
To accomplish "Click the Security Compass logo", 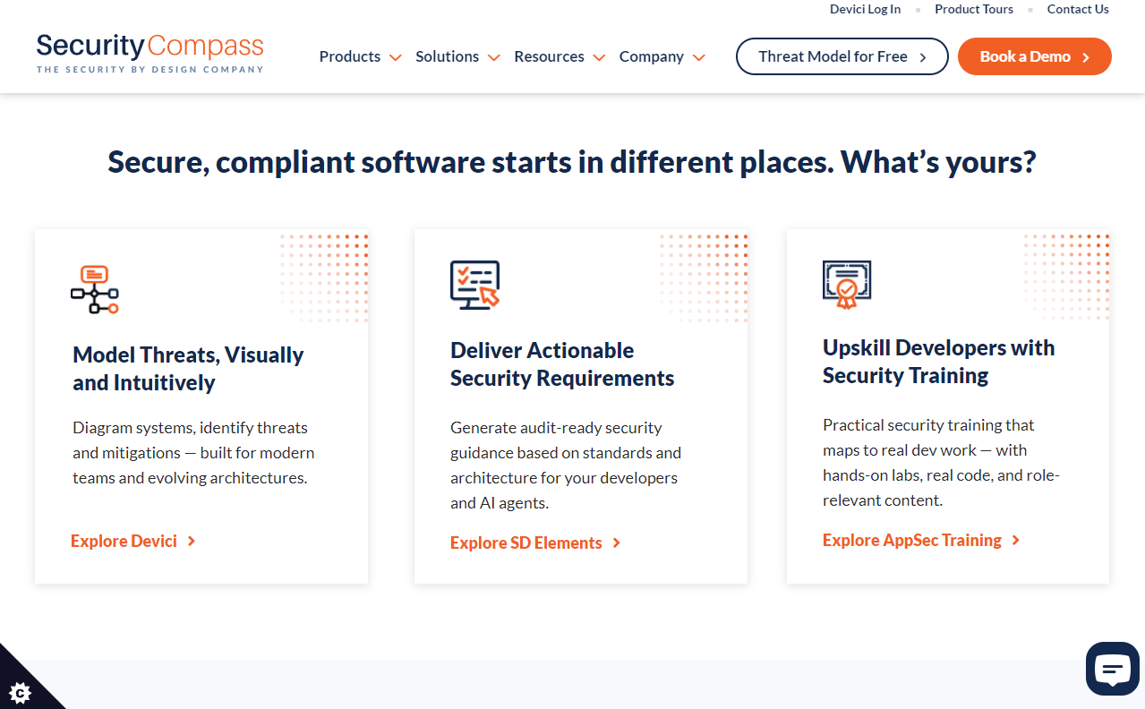I will 150,54.
